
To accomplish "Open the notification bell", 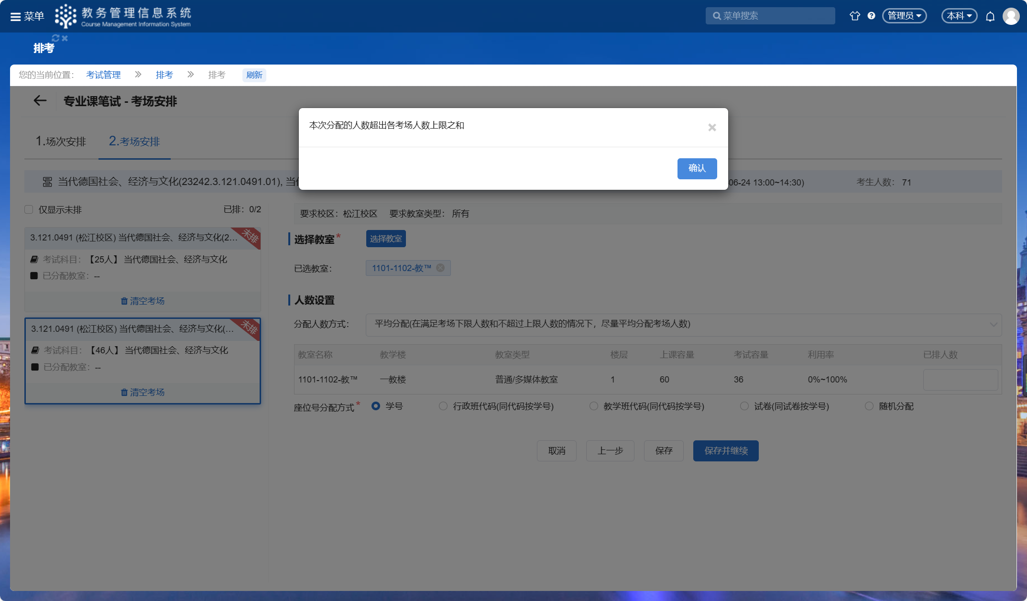I will point(990,17).
